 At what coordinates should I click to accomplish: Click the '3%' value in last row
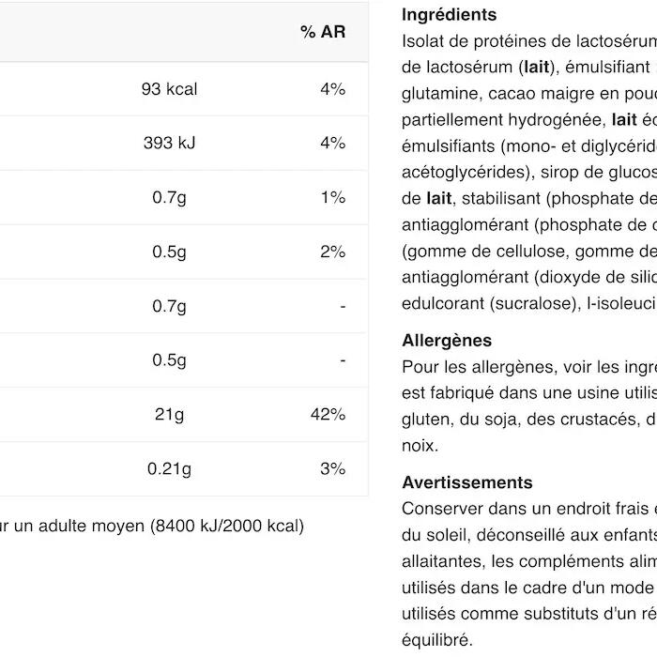332,468
